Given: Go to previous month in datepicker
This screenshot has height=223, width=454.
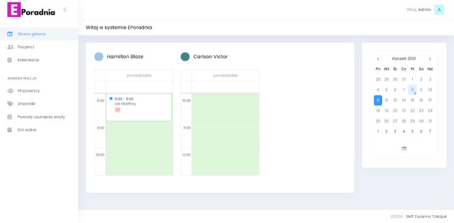Looking at the screenshot, I should 378,59.
